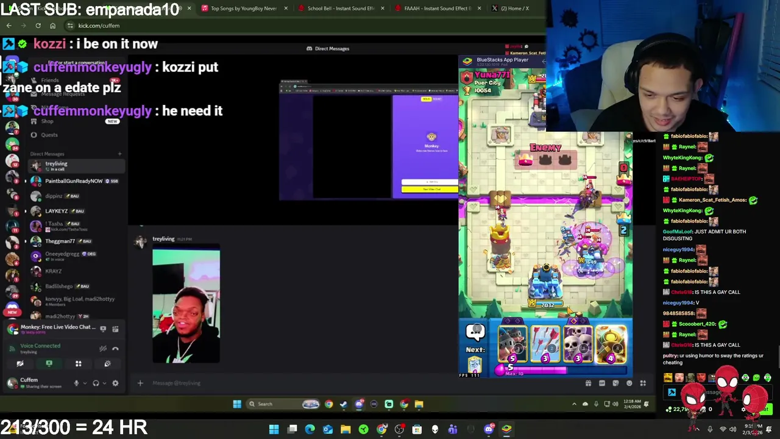Open Discord activities launcher
Image resolution: width=780 pixels, height=439 pixels.
pos(78,363)
